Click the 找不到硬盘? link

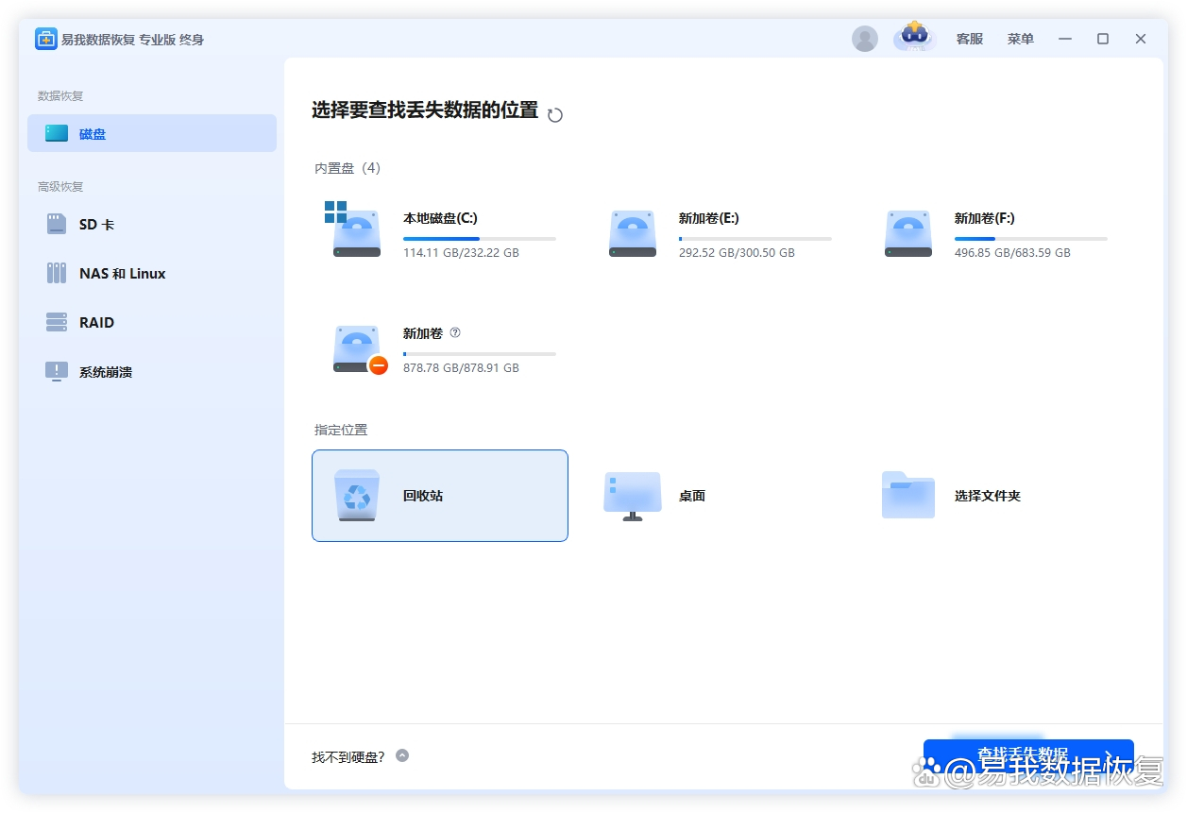pos(348,757)
